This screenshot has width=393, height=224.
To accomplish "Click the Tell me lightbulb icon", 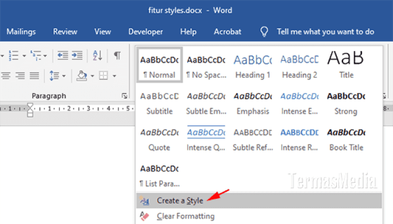I will pos(264,32).
